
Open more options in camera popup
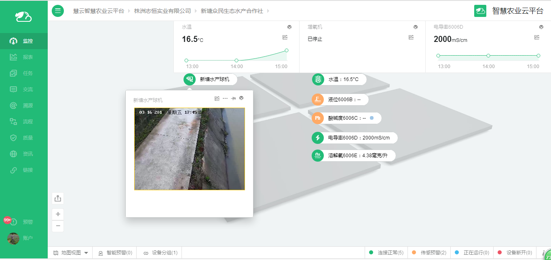coord(225,98)
